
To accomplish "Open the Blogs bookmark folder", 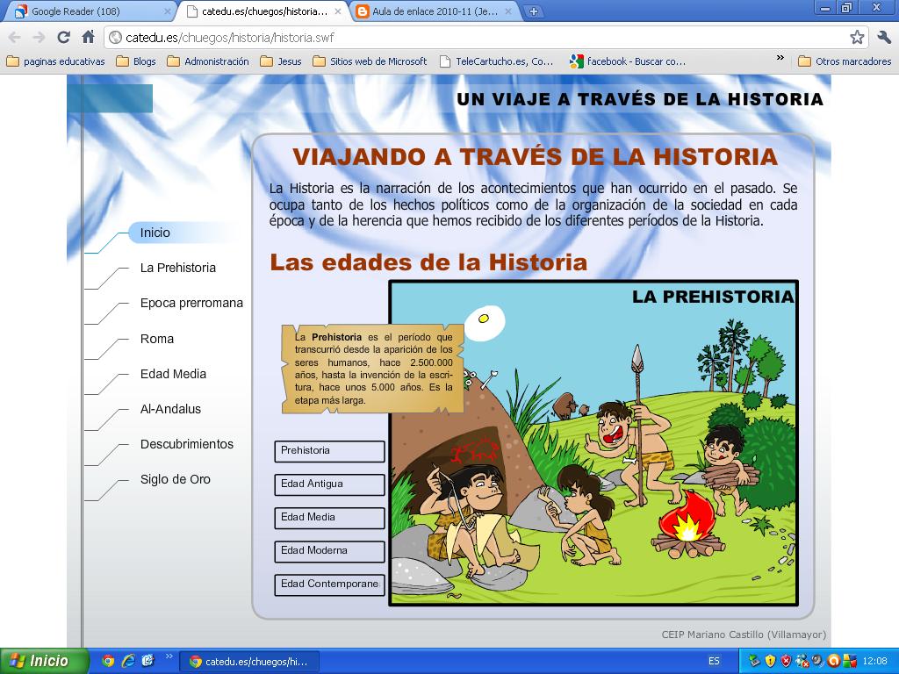I will [136, 61].
